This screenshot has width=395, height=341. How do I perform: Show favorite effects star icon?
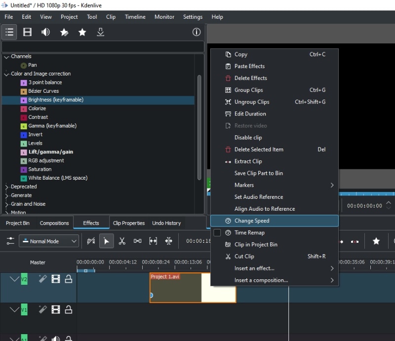pos(82,32)
